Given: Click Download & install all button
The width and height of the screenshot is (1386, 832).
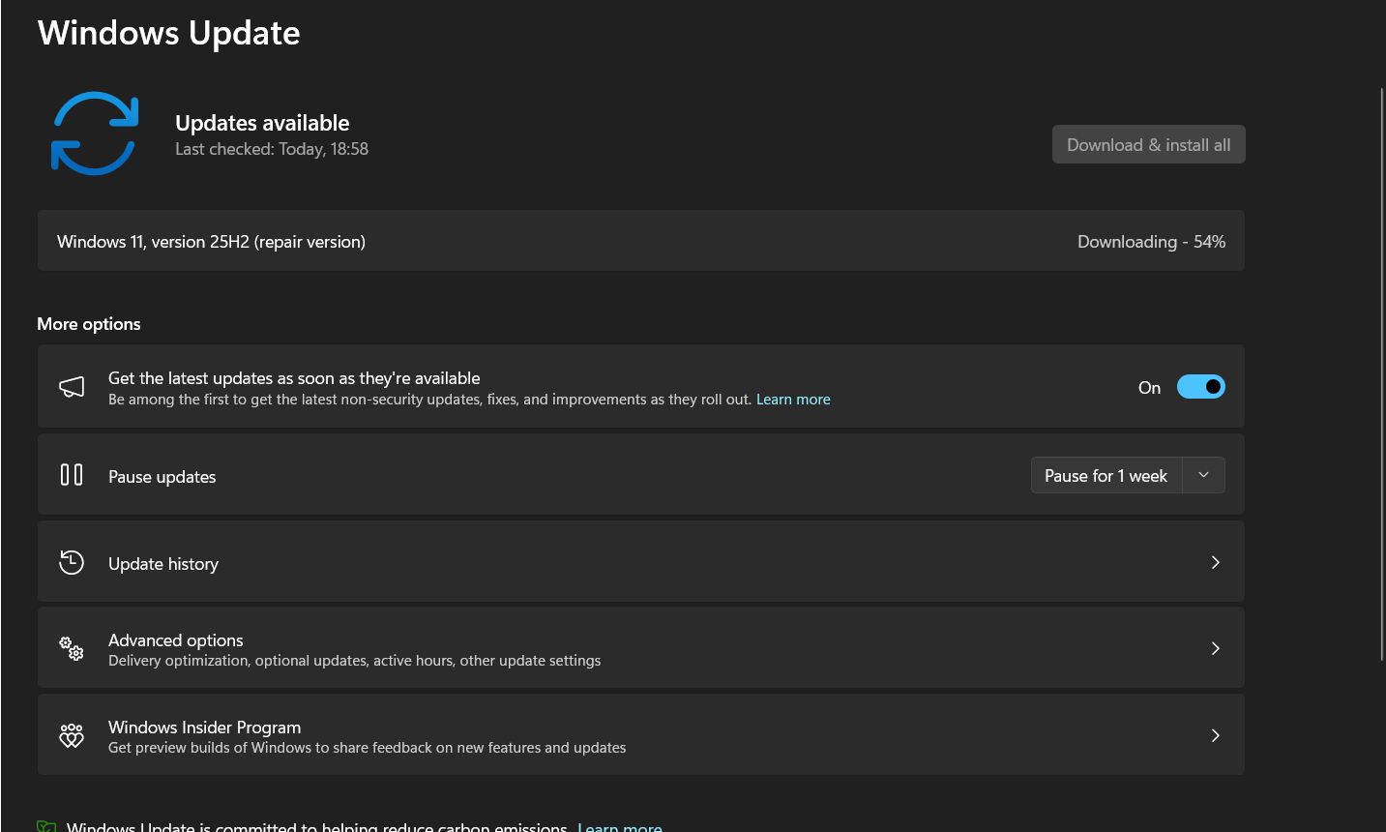Looking at the screenshot, I should click(1149, 144).
